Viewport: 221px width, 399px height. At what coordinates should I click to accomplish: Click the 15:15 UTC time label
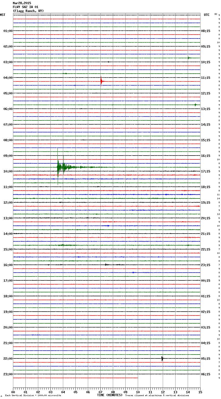(206, 140)
